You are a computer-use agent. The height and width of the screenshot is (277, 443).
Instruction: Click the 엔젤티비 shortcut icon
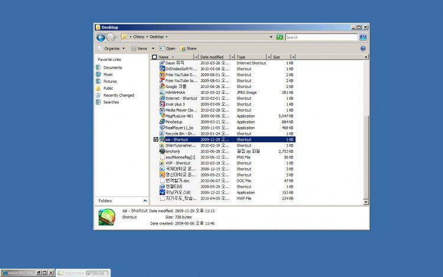click(x=162, y=187)
